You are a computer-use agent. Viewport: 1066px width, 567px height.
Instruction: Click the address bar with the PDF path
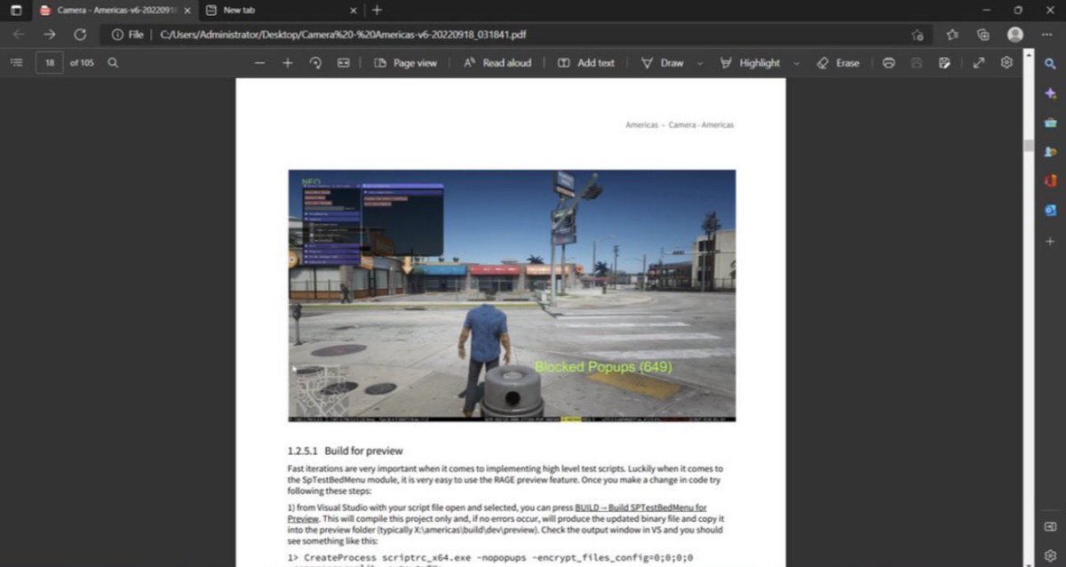coord(515,35)
